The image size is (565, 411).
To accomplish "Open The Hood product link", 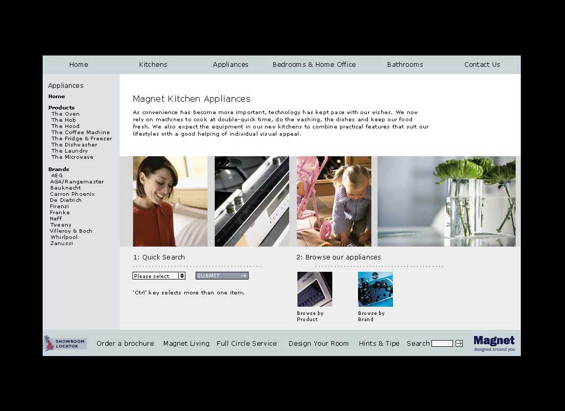I will pyautogui.click(x=65, y=126).
